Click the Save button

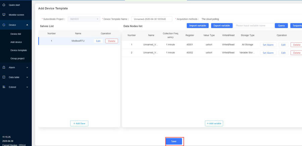174,141
